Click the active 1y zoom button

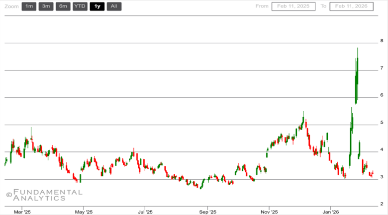[x=97, y=6]
